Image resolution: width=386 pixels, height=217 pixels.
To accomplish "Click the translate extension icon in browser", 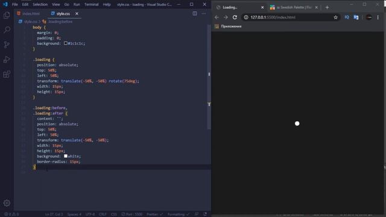I will (x=356, y=17).
